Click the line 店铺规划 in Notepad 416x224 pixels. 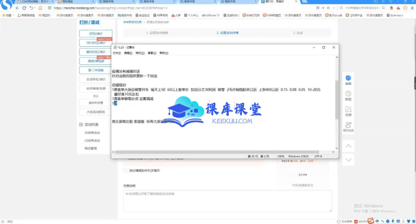point(119,85)
